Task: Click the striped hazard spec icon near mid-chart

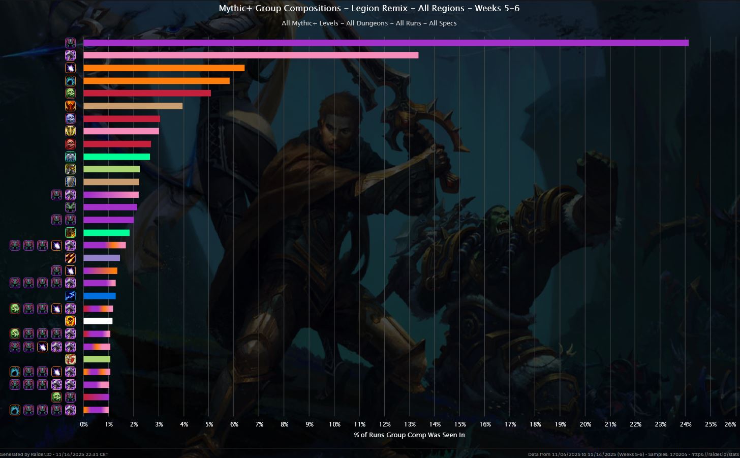Action: tap(70, 258)
